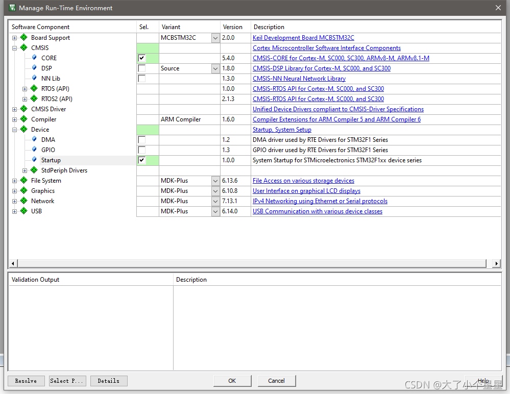Viewport: 510px width, 394px height.
Task: Click the green Device component icon
Action: click(x=24, y=129)
